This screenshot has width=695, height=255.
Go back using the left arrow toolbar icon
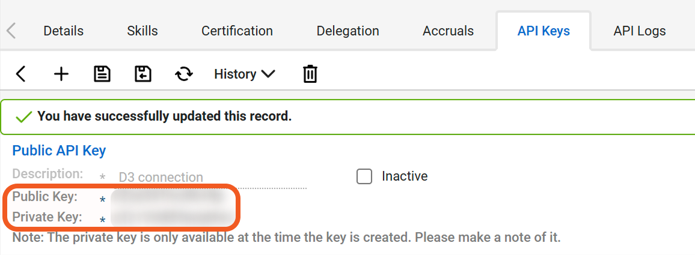21,74
